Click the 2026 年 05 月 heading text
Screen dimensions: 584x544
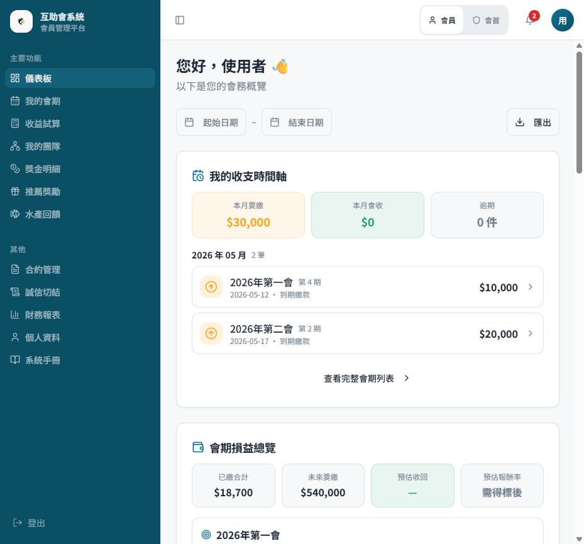(219, 255)
